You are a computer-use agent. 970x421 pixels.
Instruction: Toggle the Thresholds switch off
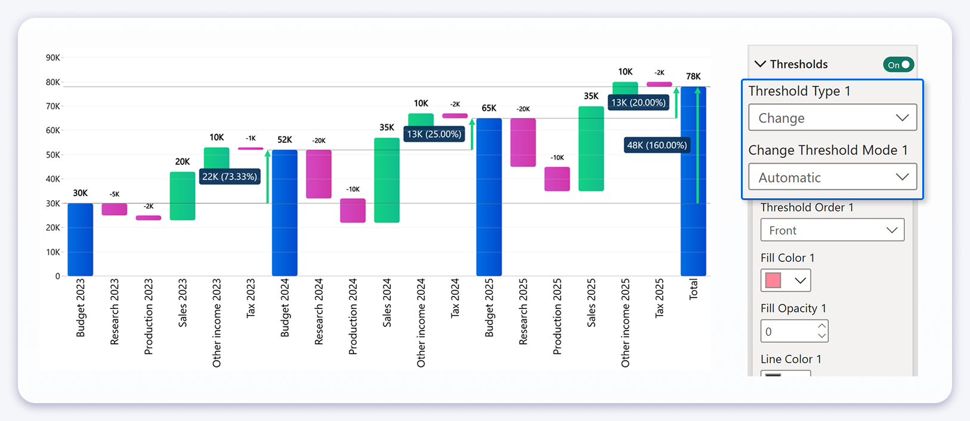[x=898, y=64]
